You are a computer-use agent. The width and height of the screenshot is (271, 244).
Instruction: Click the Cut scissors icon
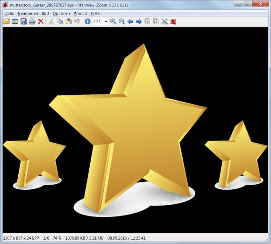pyautogui.click(x=51, y=22)
